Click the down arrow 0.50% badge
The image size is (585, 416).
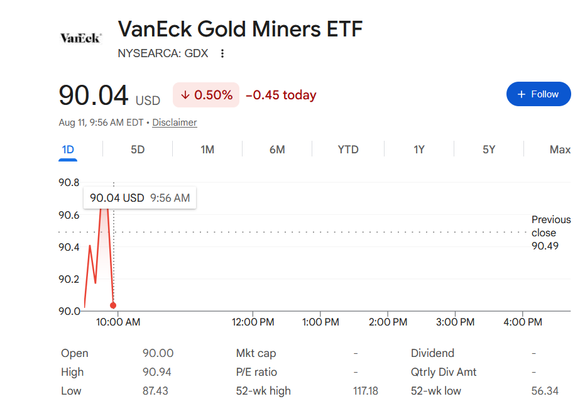point(206,95)
